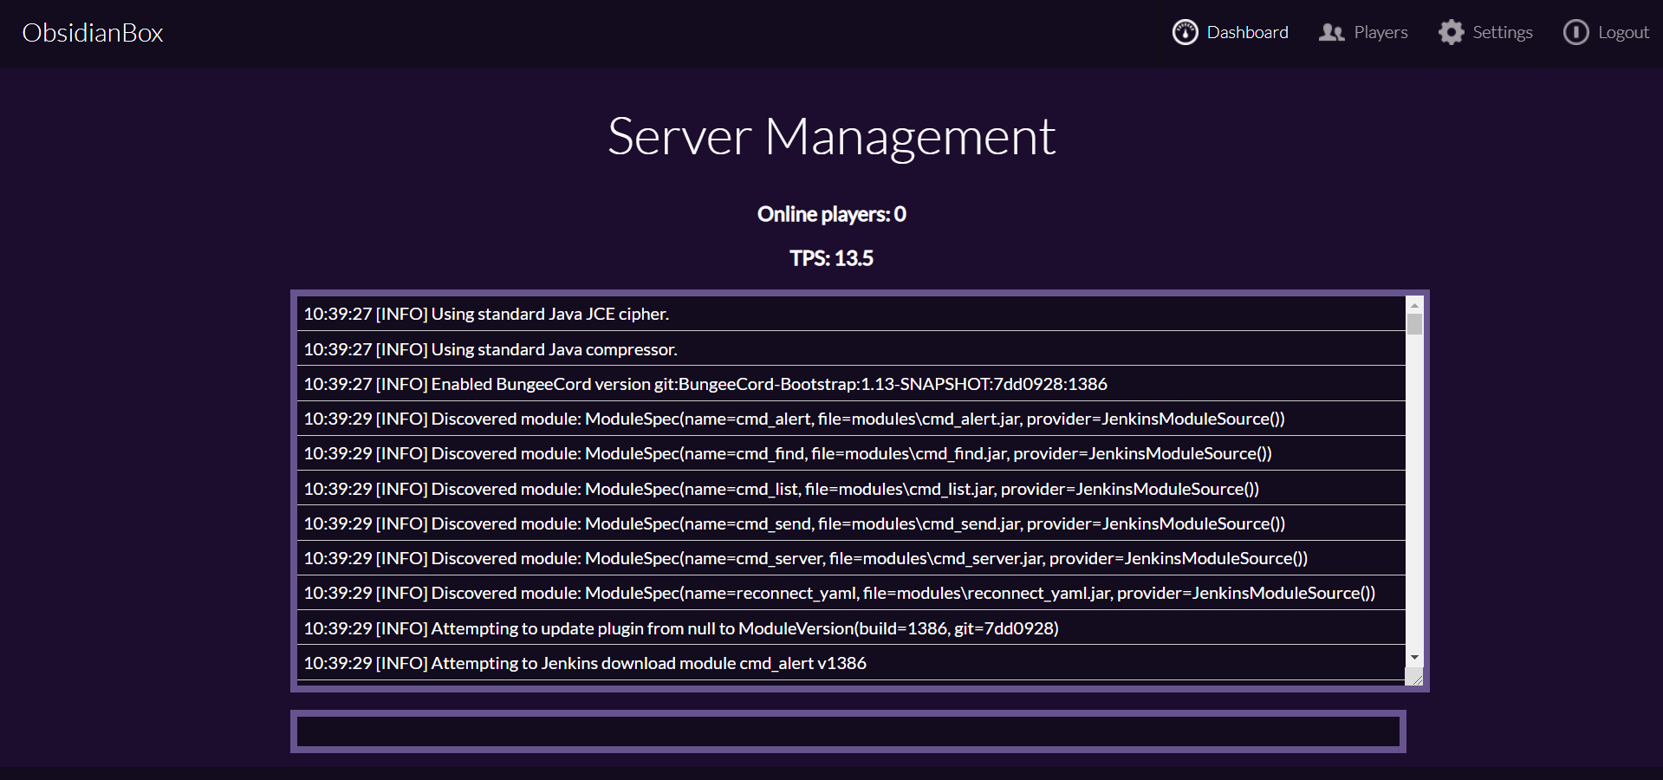Click the Players people icon
This screenshot has width=1663, height=780.
tap(1331, 32)
